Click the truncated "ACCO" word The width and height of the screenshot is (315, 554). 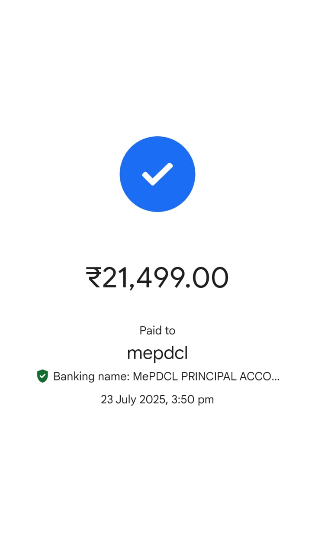(x=254, y=377)
